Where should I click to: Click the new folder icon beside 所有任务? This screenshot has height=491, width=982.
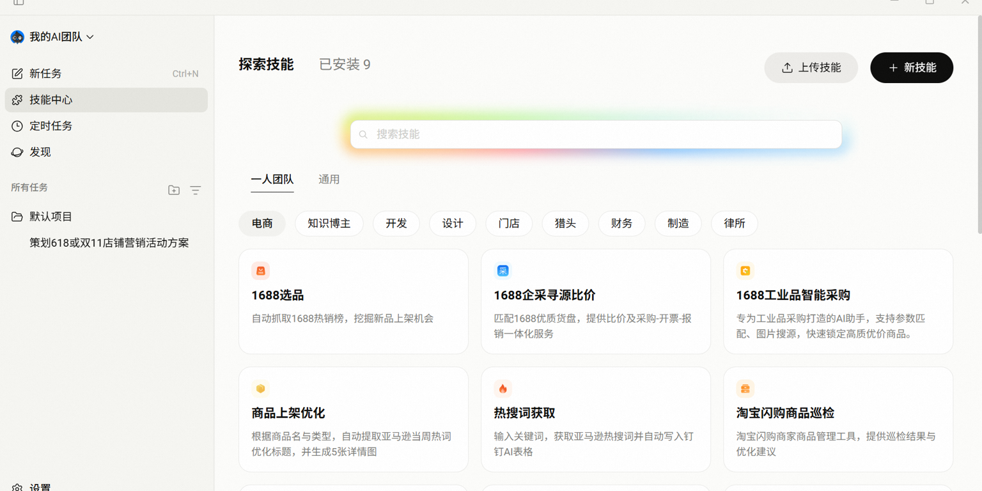[x=174, y=190]
